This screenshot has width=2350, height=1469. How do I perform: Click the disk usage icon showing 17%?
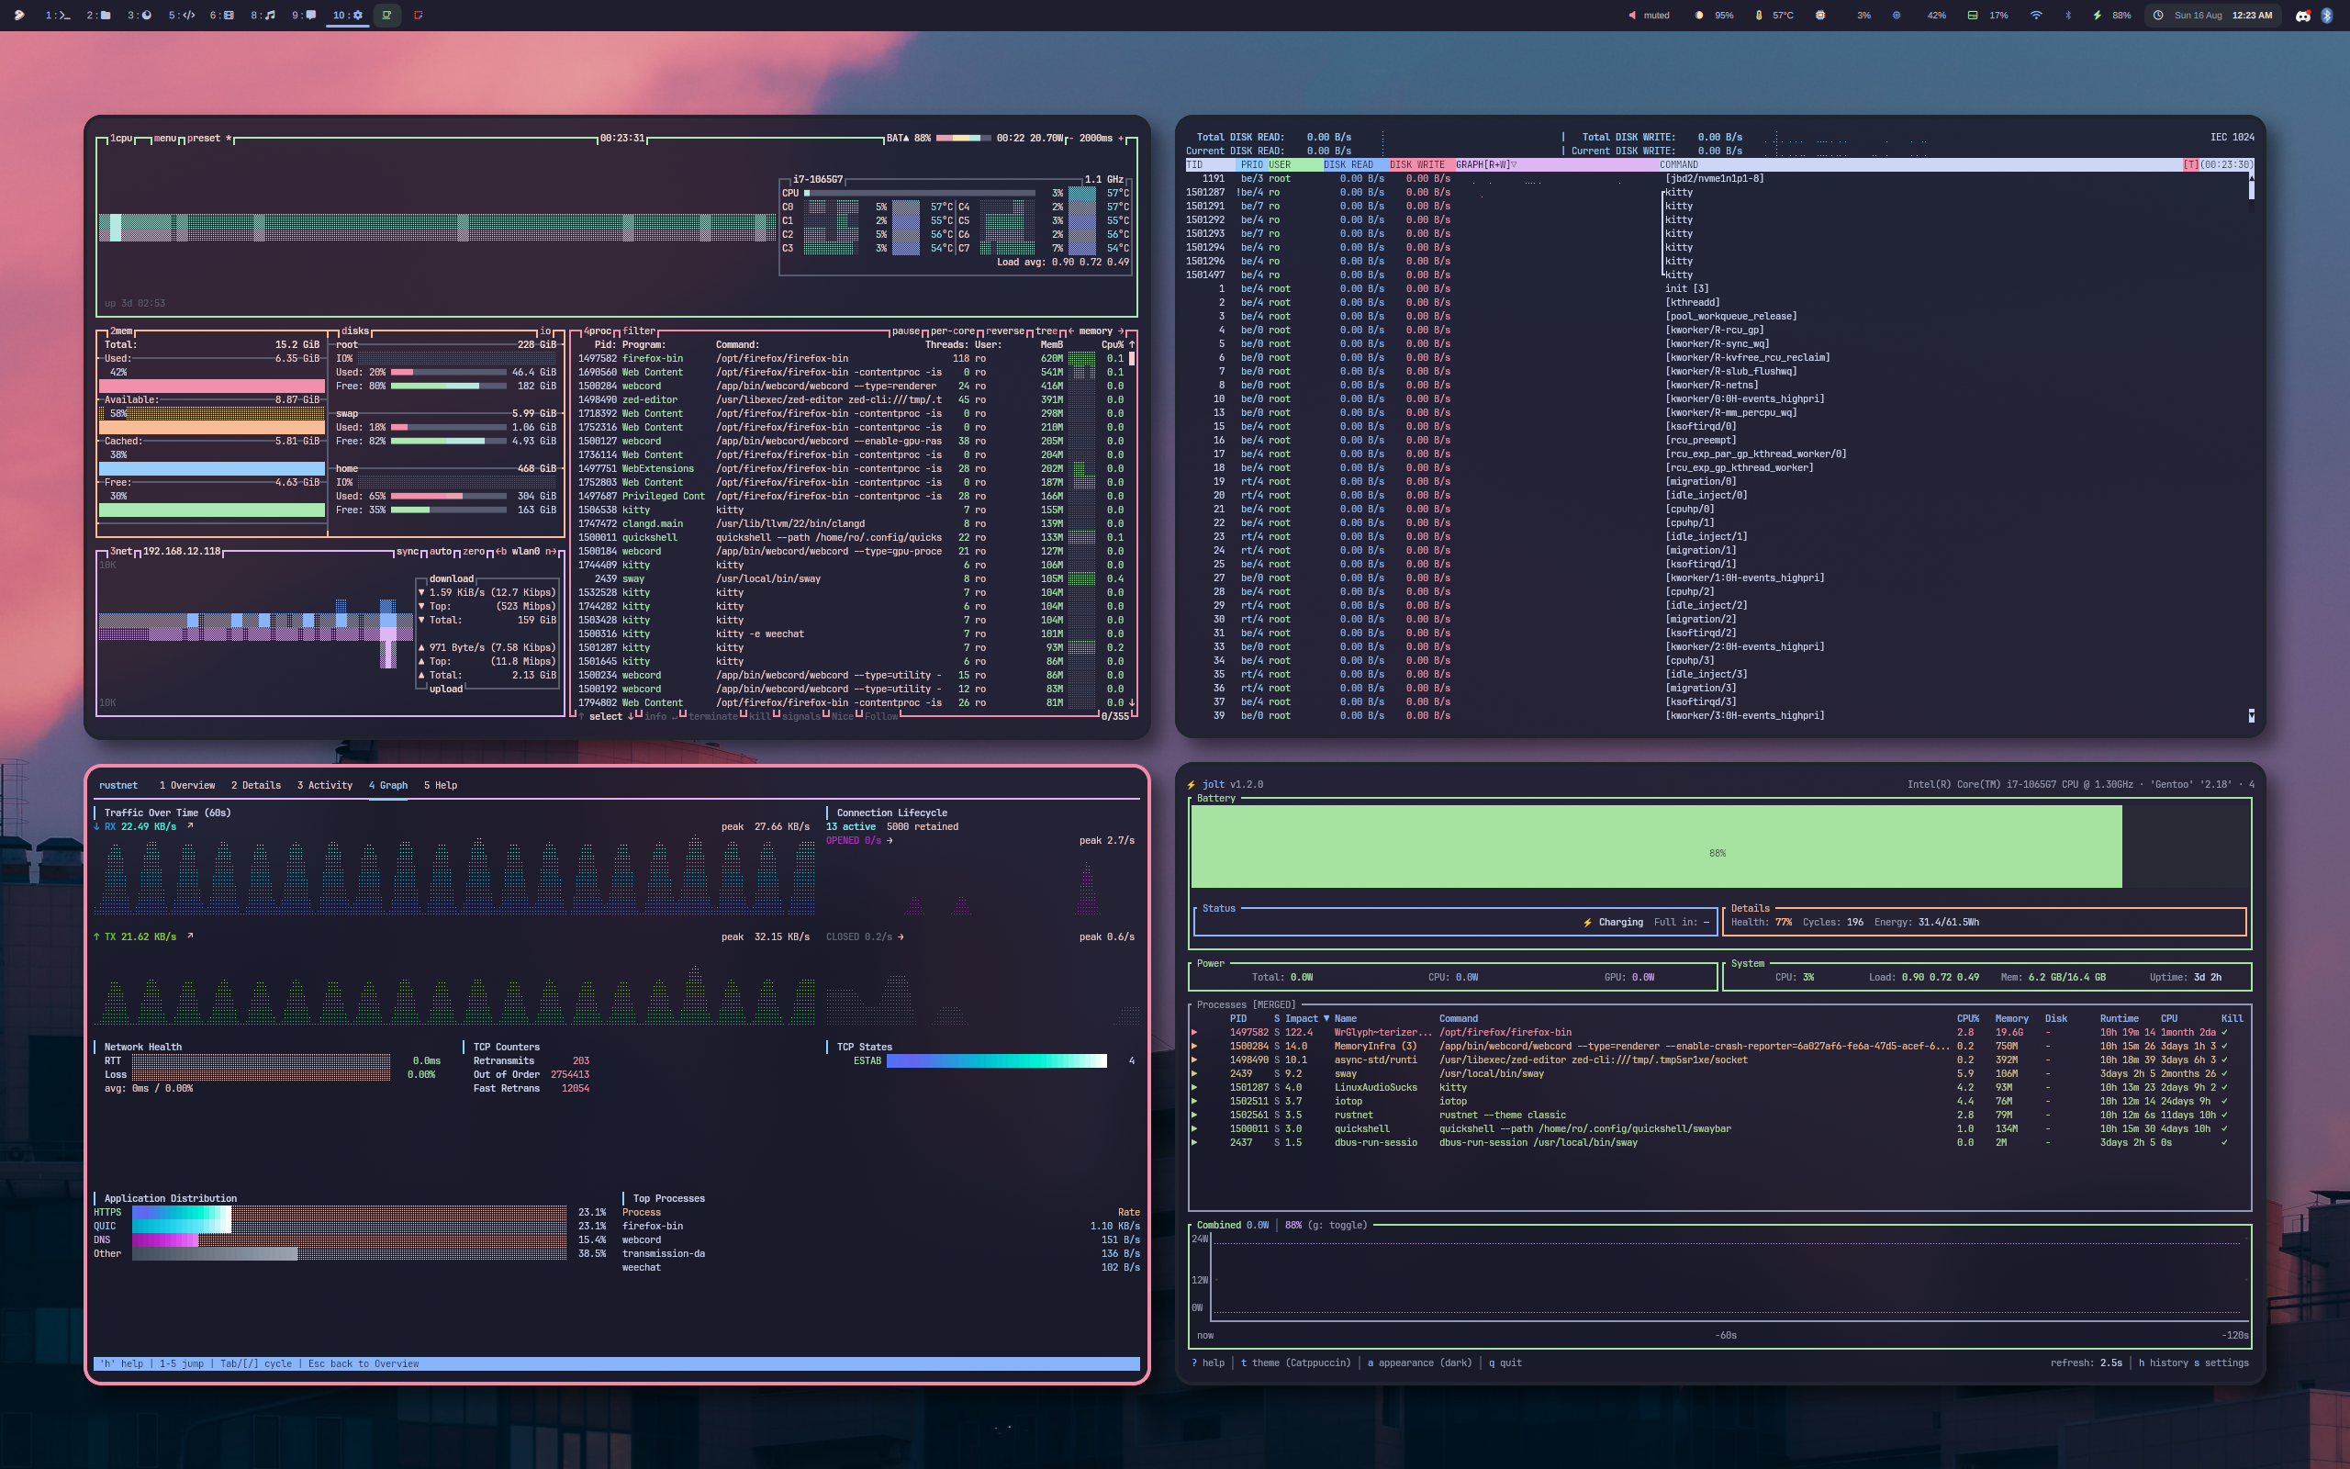pyautogui.click(x=1972, y=16)
